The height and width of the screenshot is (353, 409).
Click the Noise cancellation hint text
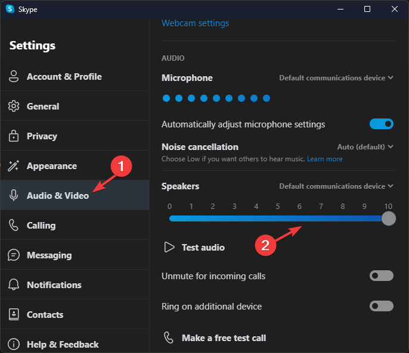click(x=233, y=159)
